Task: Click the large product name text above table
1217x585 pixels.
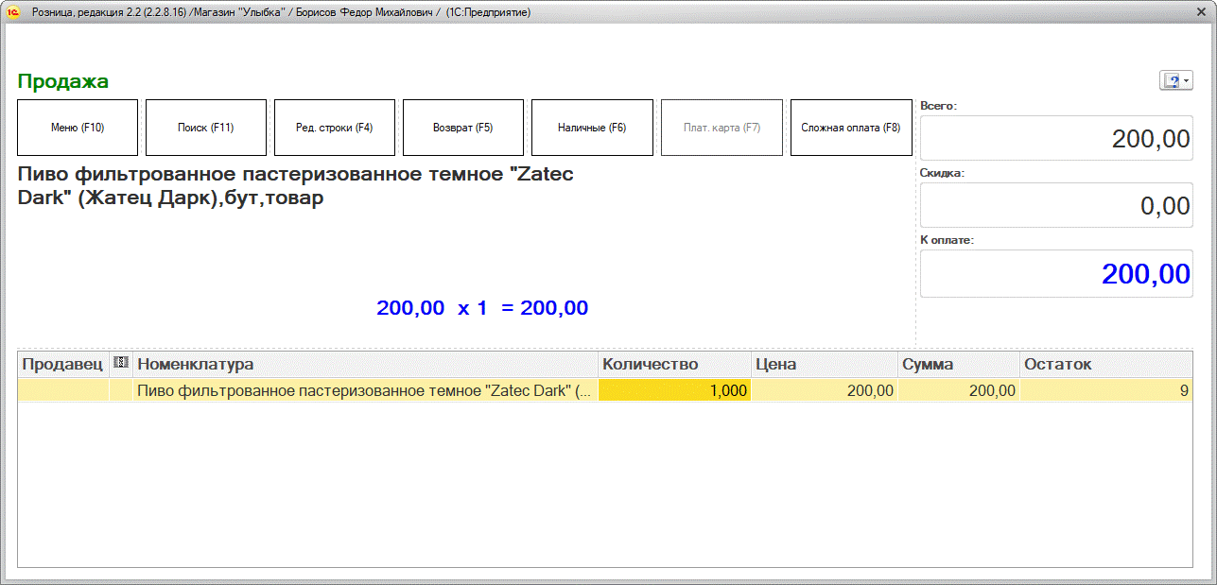Action: pos(296,186)
